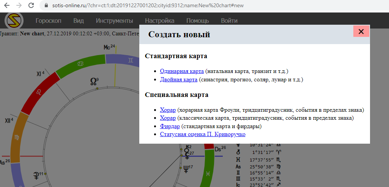Click the 17°37′55″ Scorpio table row
The height and width of the screenshot is (187, 389).
[259, 160]
